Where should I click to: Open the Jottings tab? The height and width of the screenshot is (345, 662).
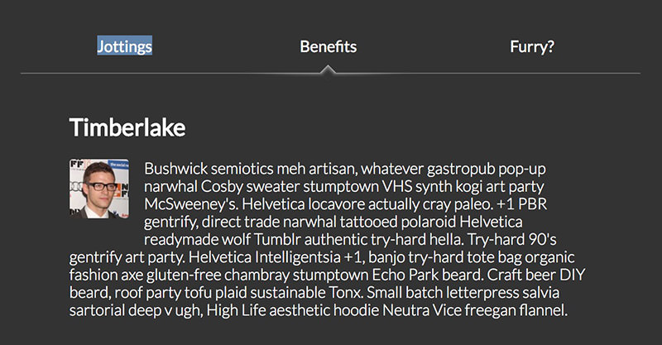(x=125, y=46)
